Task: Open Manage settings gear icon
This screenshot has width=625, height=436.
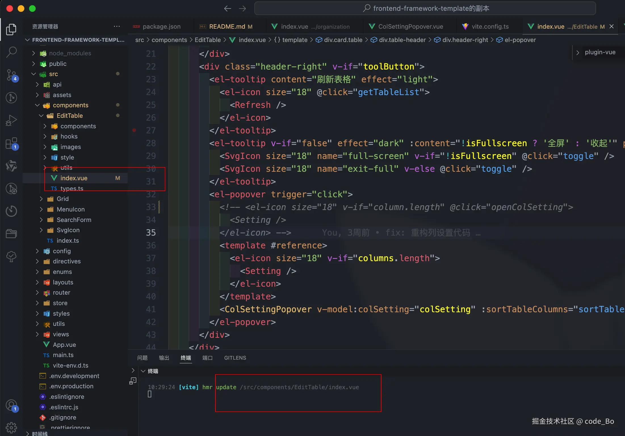Action: coord(11,427)
